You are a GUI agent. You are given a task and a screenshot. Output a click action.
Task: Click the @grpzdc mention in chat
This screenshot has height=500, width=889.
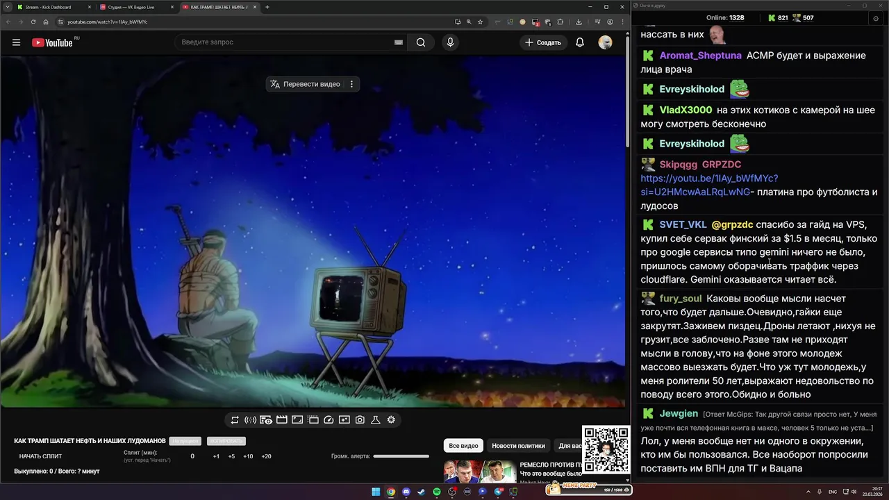[732, 225]
